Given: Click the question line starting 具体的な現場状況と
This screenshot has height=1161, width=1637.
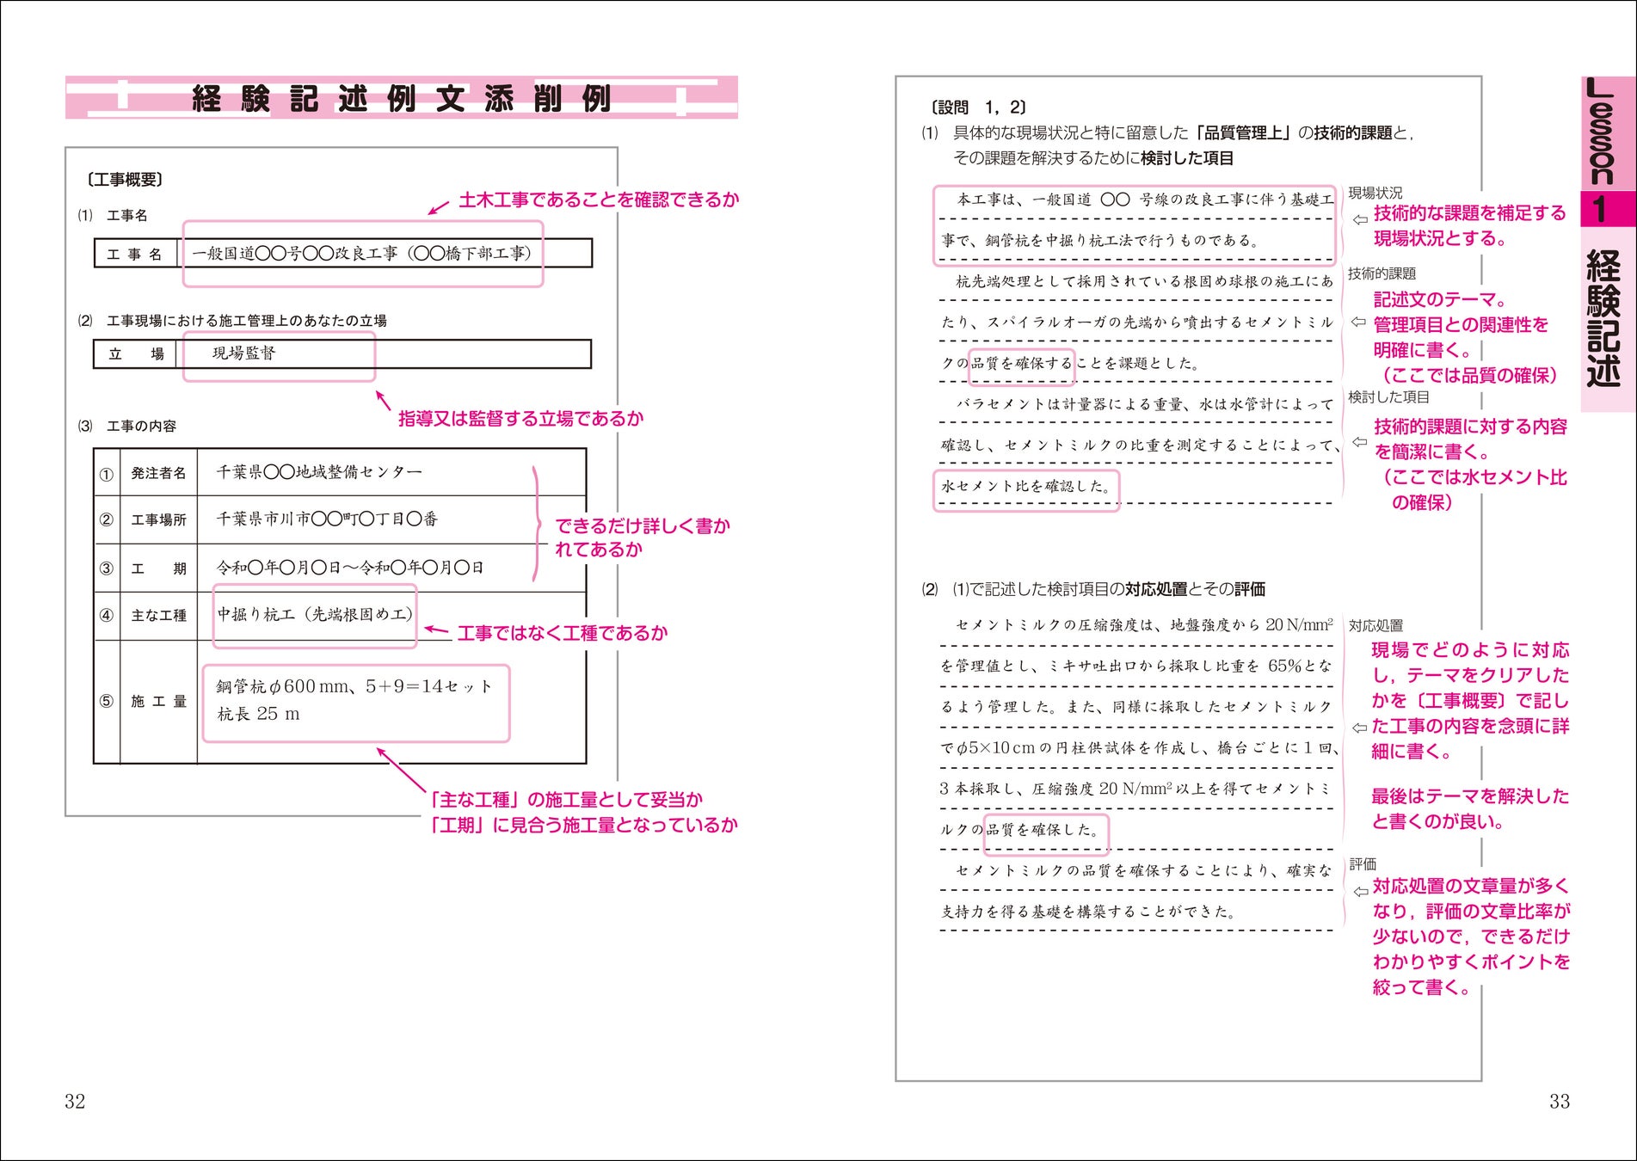Looking at the screenshot, I should (1182, 133).
